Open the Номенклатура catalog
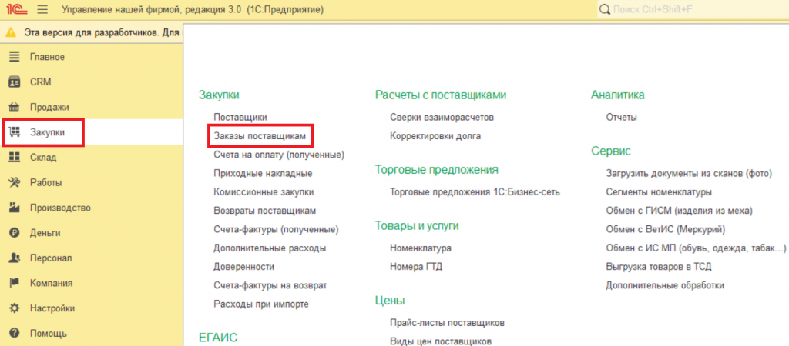The height and width of the screenshot is (346, 789). click(420, 248)
